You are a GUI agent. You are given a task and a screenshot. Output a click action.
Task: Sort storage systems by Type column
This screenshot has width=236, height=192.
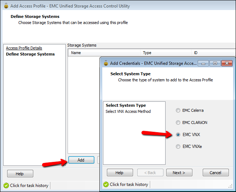166,53
